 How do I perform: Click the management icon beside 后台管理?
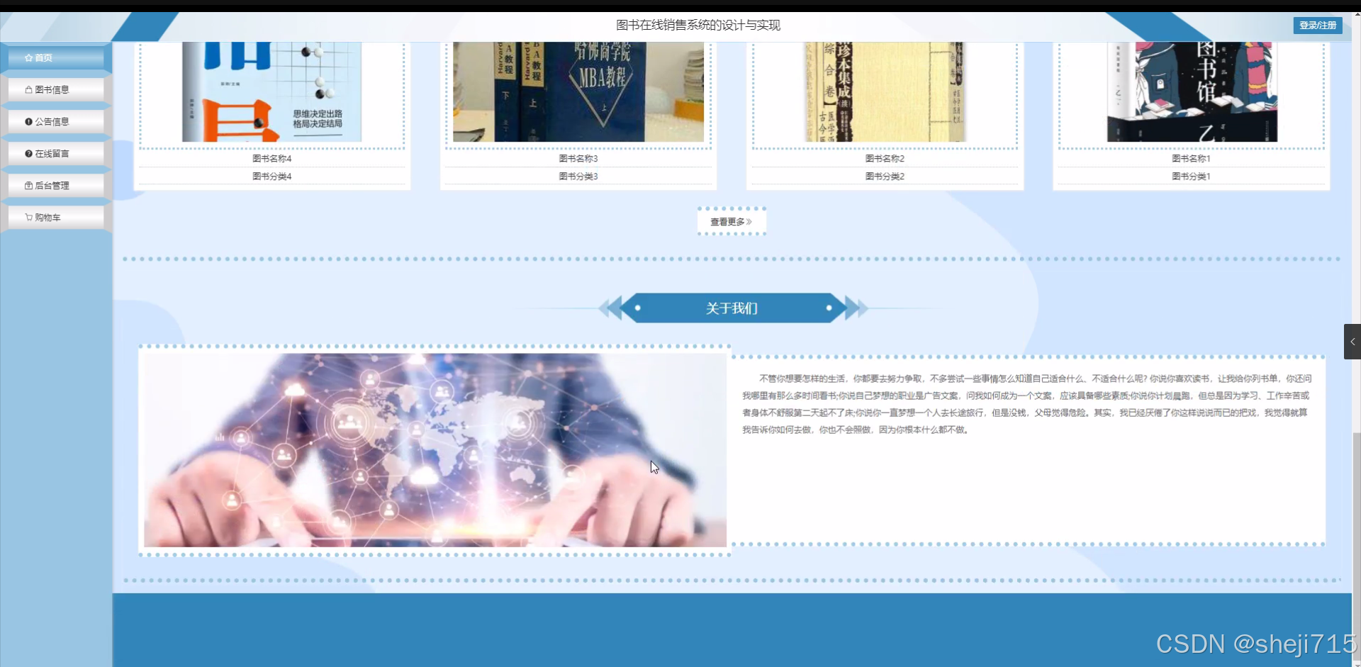click(x=28, y=185)
